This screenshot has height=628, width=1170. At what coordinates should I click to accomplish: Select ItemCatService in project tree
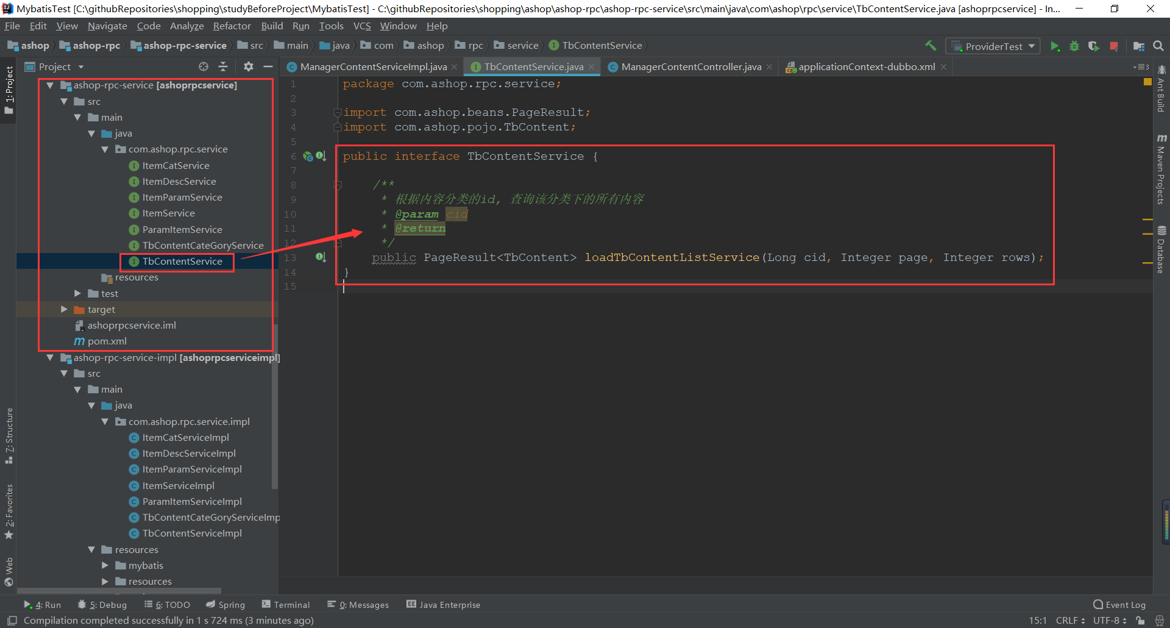[175, 165]
